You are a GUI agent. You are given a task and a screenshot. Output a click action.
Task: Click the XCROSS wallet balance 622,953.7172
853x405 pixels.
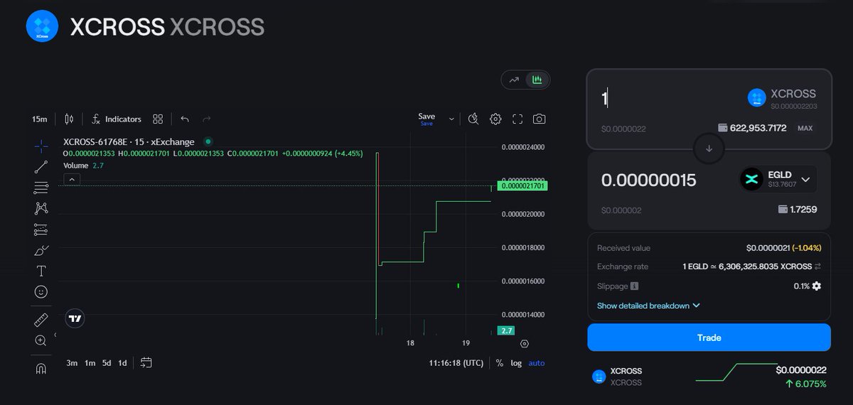pyautogui.click(x=752, y=128)
